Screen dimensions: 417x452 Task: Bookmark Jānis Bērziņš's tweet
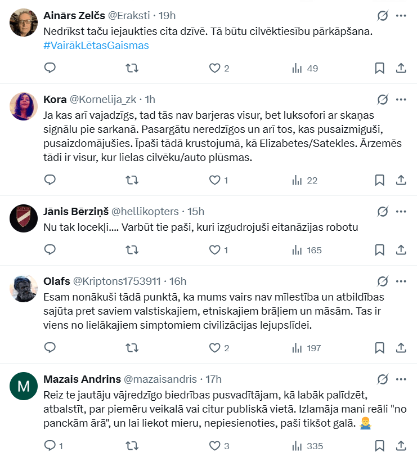click(x=379, y=249)
